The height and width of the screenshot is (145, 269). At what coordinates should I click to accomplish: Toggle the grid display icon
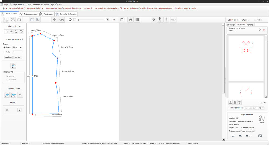pyautogui.click(x=137, y=20)
